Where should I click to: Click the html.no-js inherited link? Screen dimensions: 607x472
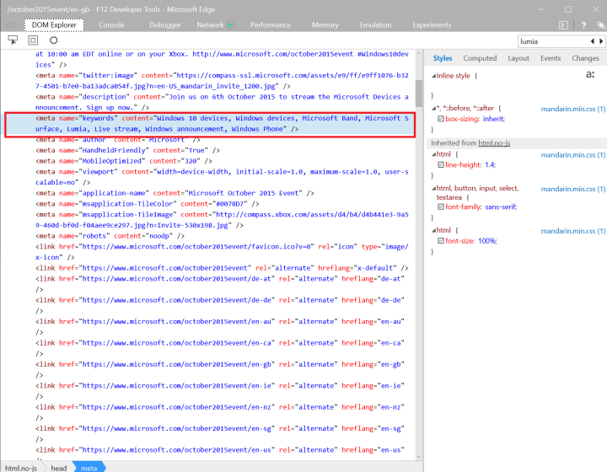pos(494,143)
